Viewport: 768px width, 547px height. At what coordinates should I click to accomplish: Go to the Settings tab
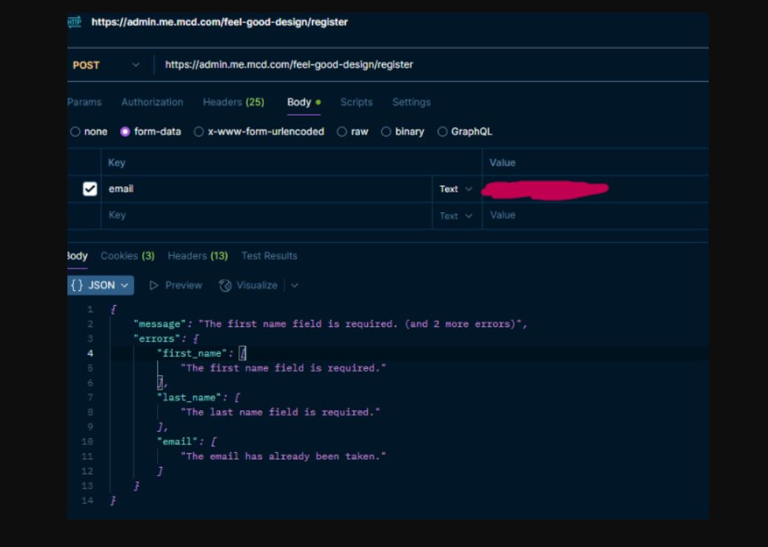point(411,102)
